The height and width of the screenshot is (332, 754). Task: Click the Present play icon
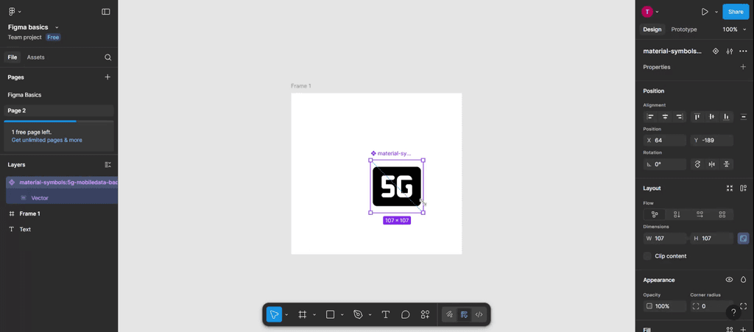[705, 12]
